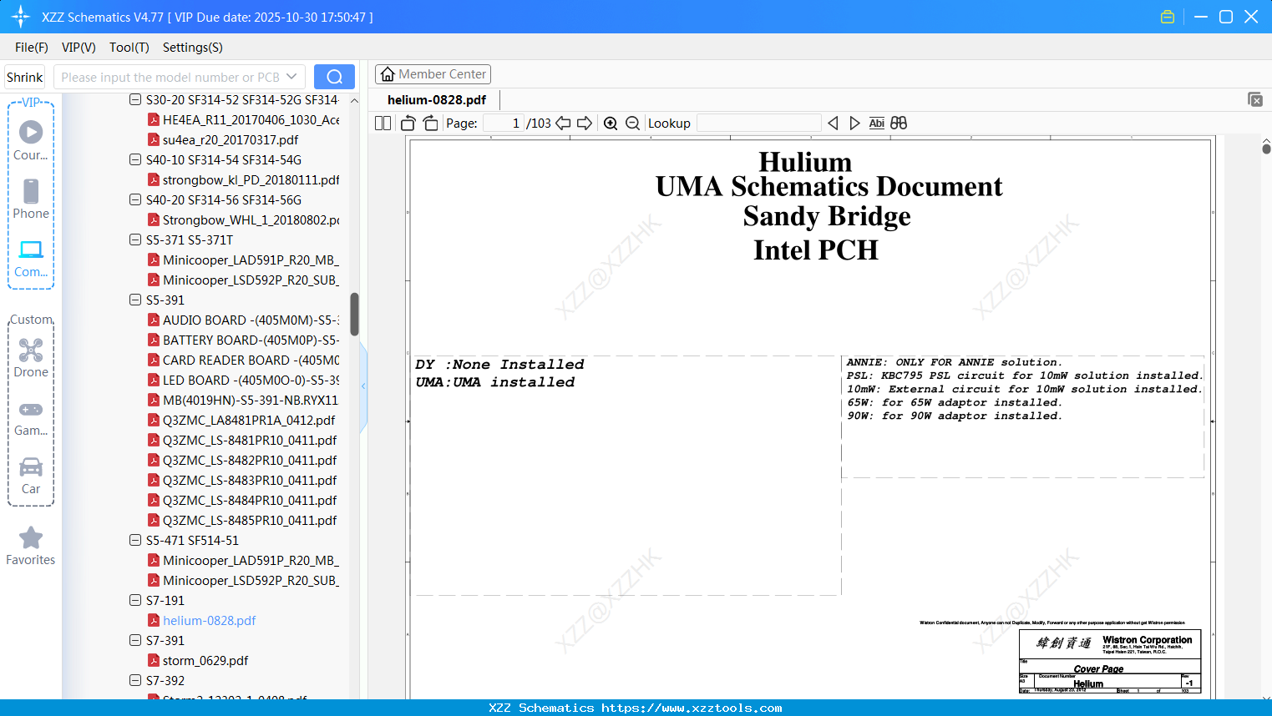Open su4ea_r20_20170317.pdf
Screen dimensions: 1272x716
tap(223, 139)
